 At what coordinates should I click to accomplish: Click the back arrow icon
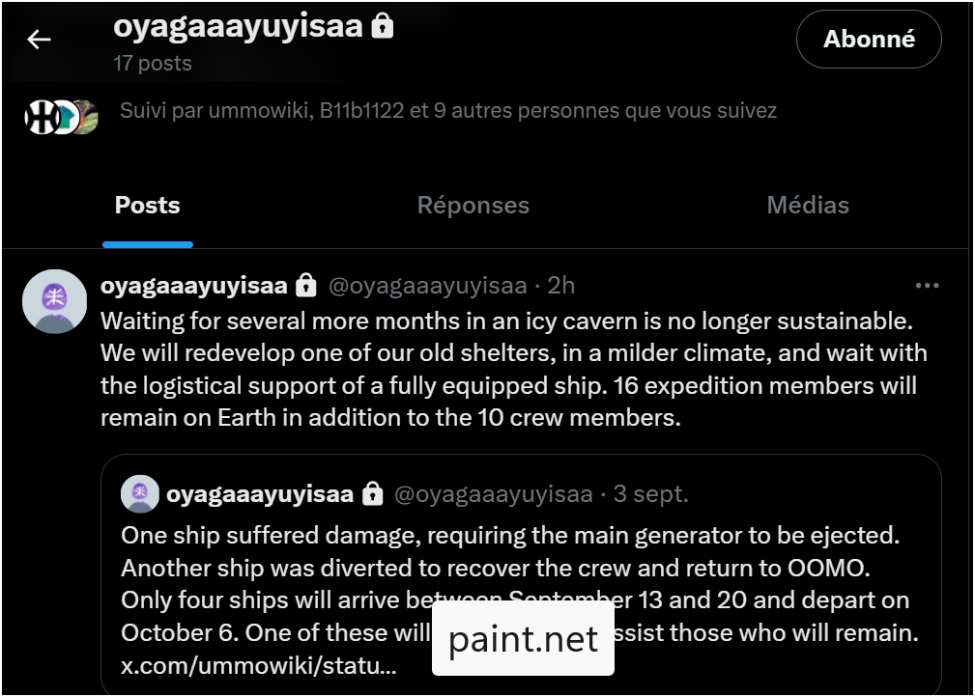click(39, 40)
